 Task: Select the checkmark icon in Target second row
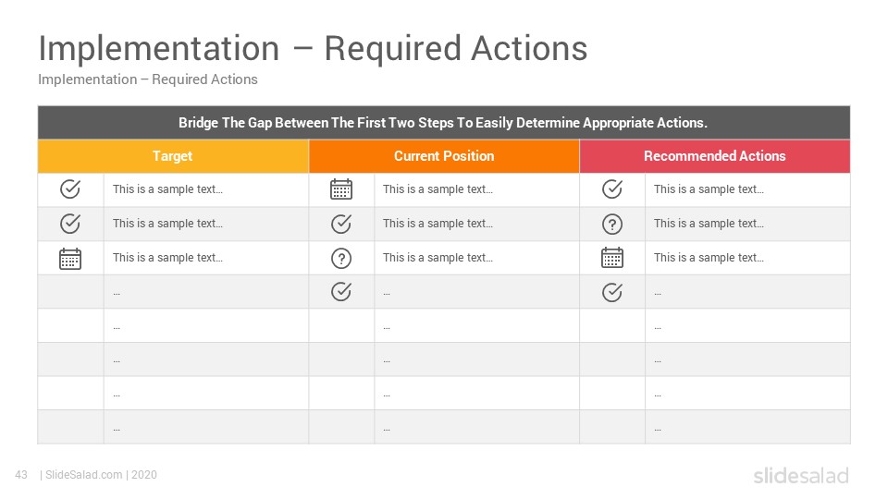coord(70,224)
